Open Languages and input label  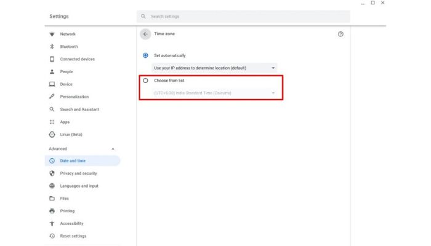tap(79, 186)
